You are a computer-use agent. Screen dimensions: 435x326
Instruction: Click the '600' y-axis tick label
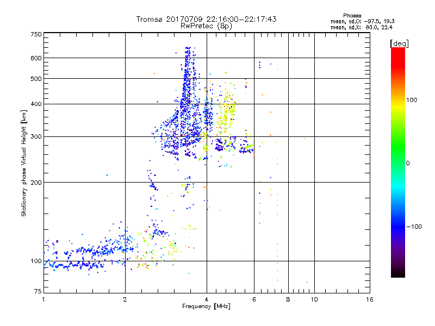36,58
